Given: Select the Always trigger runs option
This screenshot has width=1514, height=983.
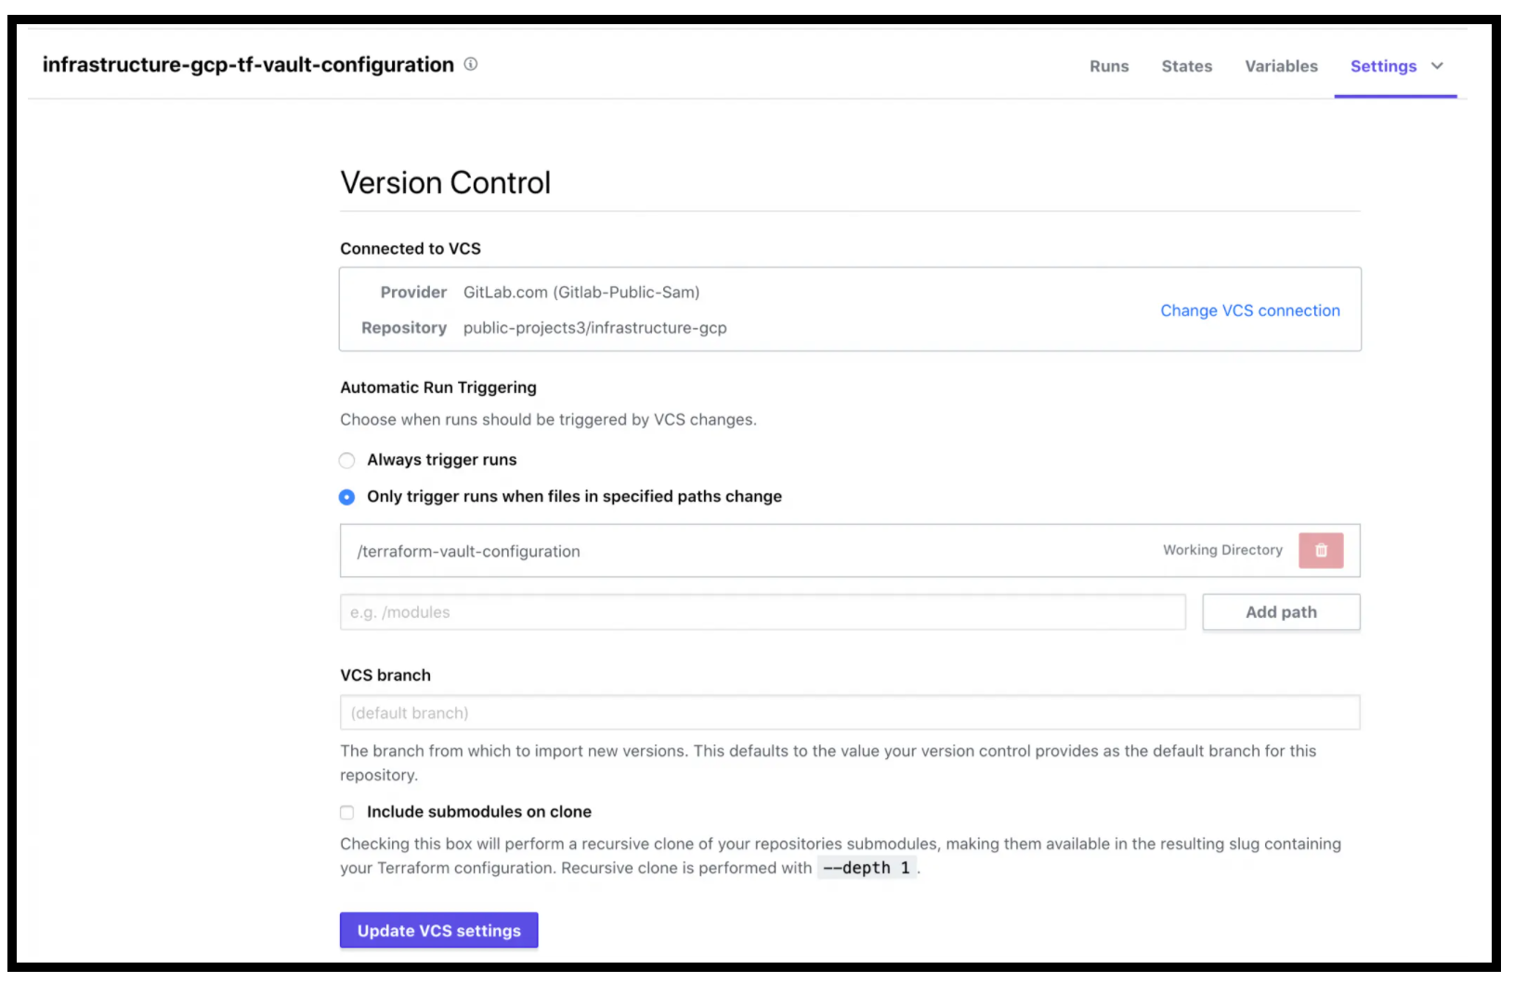Looking at the screenshot, I should (x=347, y=460).
